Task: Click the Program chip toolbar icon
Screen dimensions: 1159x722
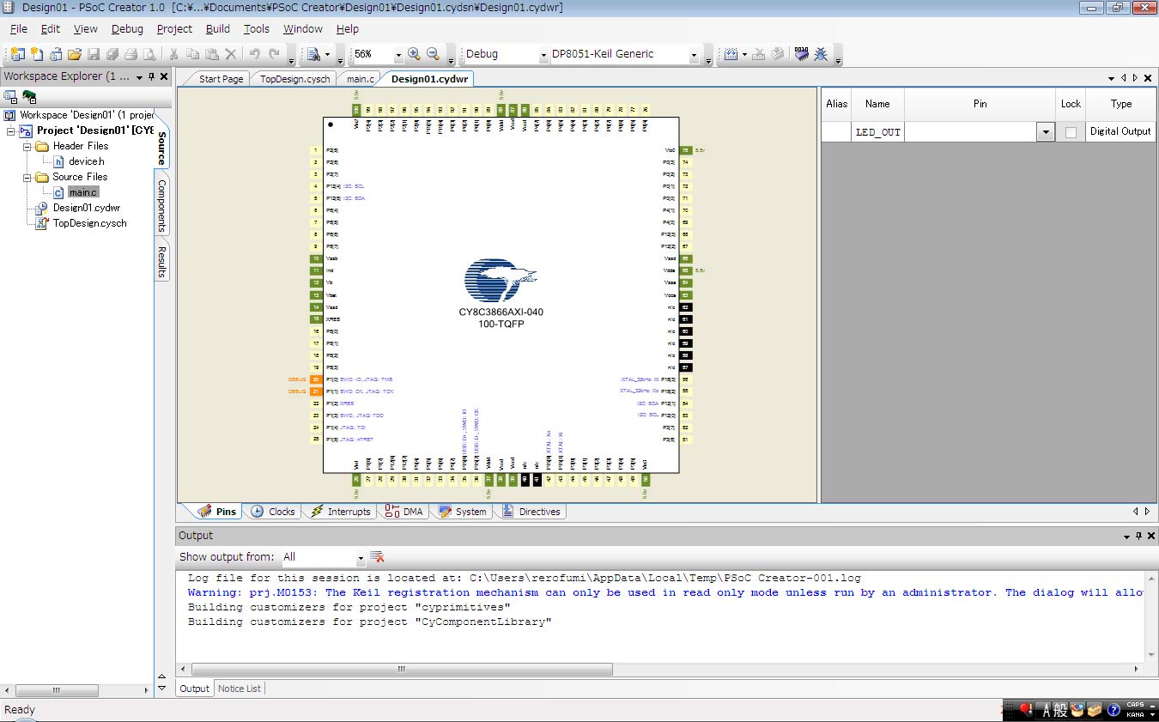Action: [x=802, y=54]
